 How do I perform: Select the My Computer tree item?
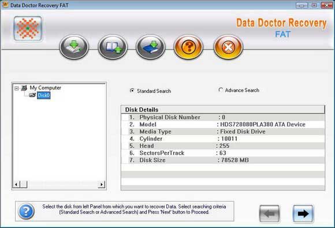[x=45, y=88]
